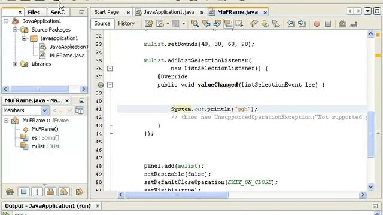
Task: Jump to Next Bookmark icon
Action: click(265, 24)
